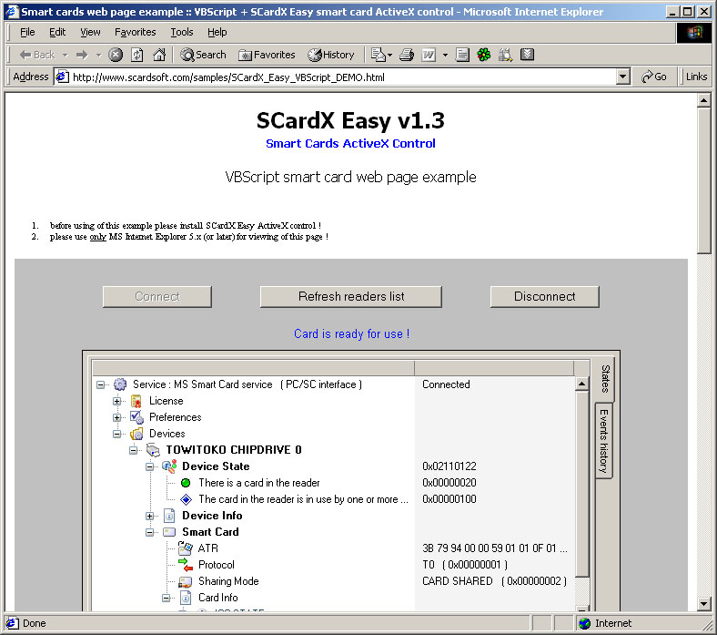Image resolution: width=717 pixels, height=635 pixels.
Task: Click the Stop loading icon
Action: click(116, 55)
